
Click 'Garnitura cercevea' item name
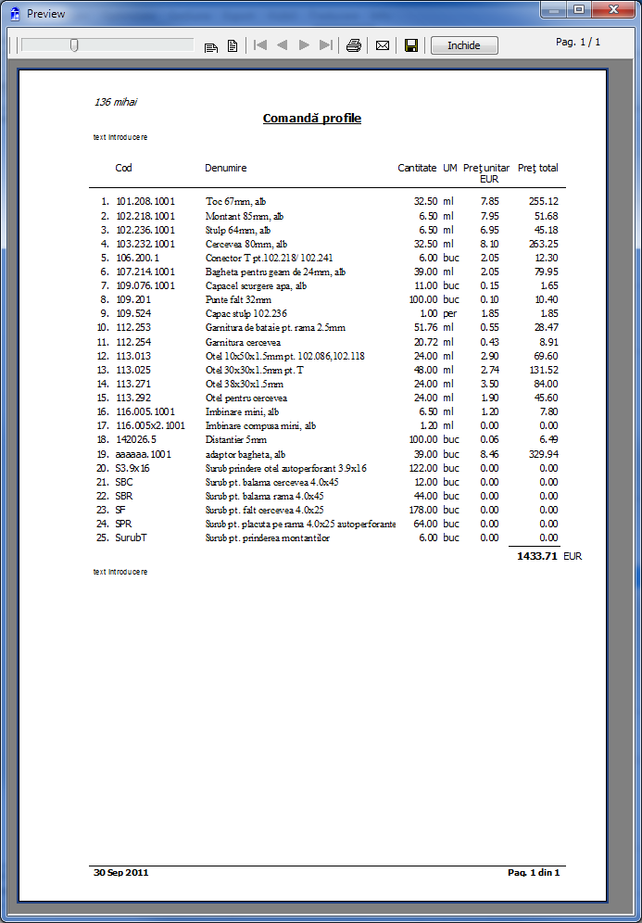pos(243,342)
